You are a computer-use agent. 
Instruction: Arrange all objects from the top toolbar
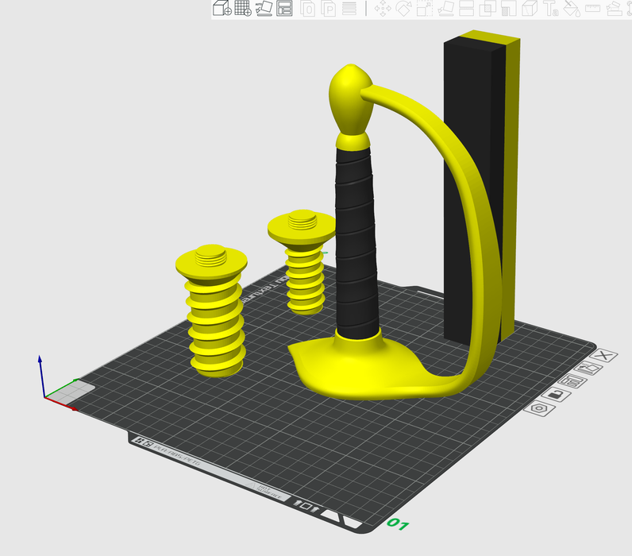coord(284,9)
